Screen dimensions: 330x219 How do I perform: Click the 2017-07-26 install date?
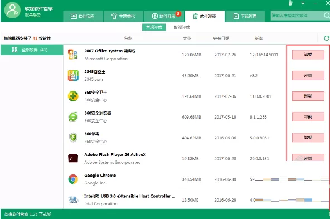pos(225,55)
